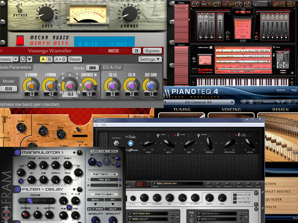Screen dimensions: 298x223
Task: Click the filter Mode selector strip
Action: (37, 201)
